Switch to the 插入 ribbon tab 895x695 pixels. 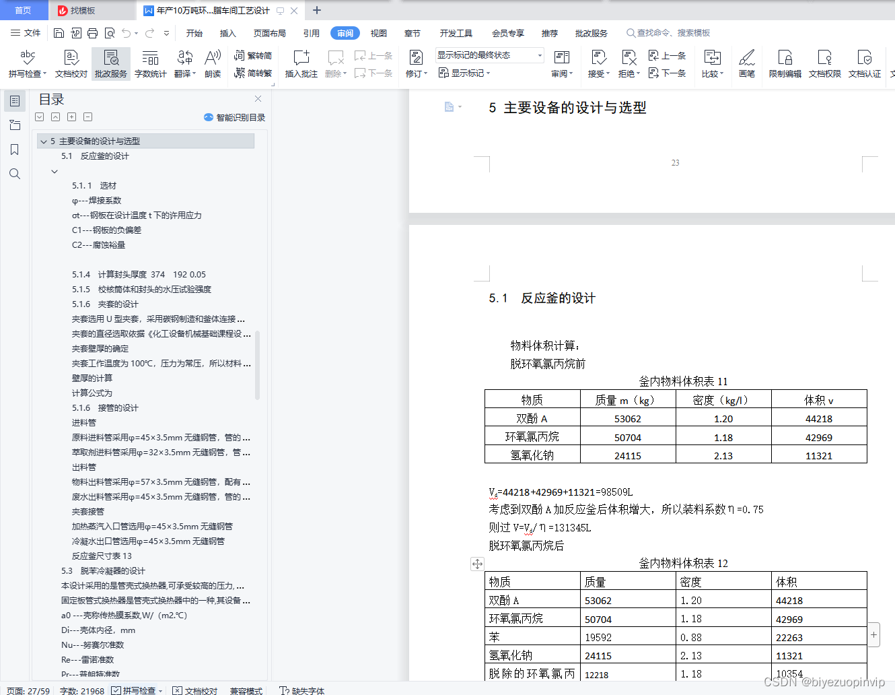[x=228, y=33]
